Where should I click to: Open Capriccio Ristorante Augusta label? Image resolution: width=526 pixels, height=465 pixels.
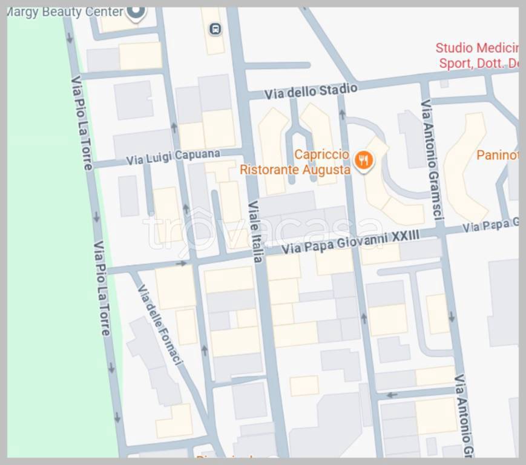point(295,162)
